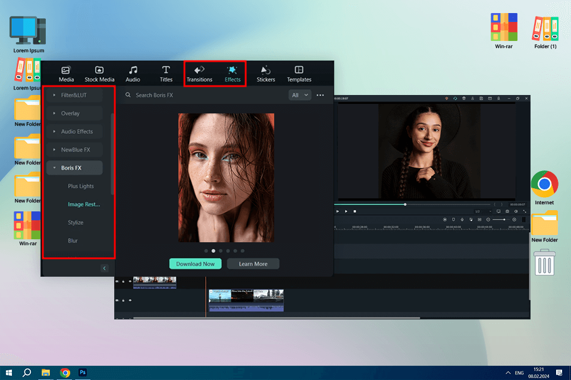This screenshot has height=380, width=571.
Task: Select Image Rest... under Boris FX
Action: coord(84,204)
